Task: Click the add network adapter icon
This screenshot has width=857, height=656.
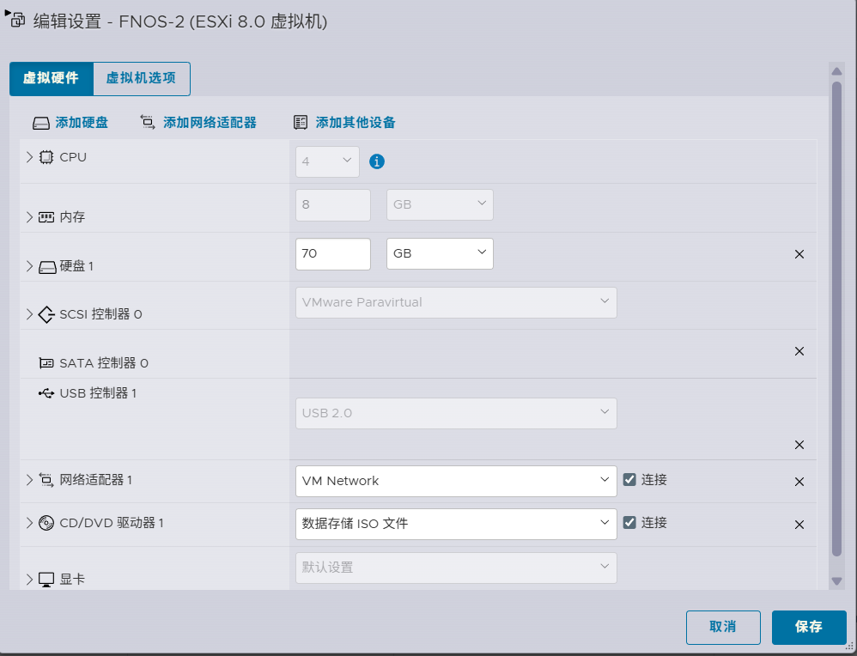Action: (x=148, y=123)
